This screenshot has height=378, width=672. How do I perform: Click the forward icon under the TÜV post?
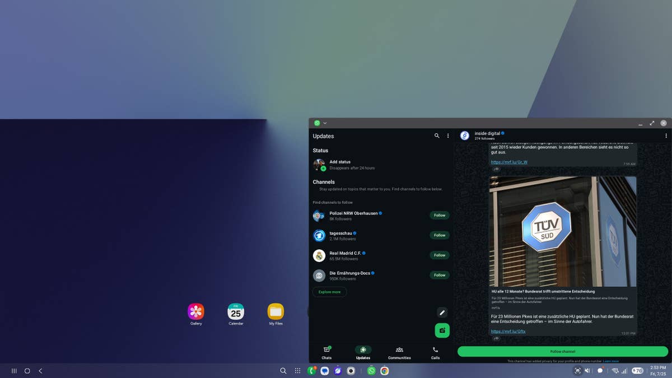[x=496, y=338]
